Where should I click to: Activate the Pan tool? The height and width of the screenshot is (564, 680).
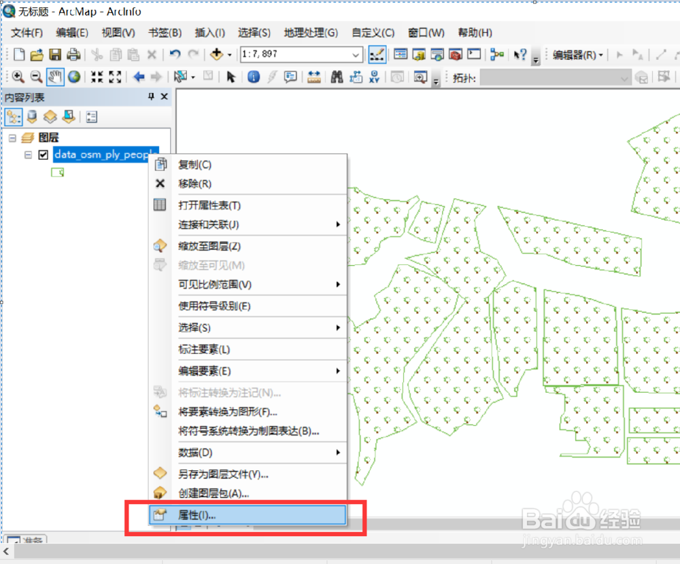point(56,77)
